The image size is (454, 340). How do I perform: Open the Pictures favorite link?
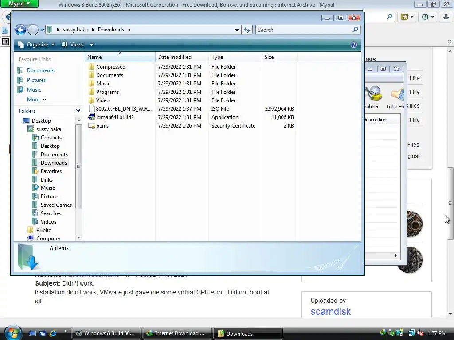36,80
